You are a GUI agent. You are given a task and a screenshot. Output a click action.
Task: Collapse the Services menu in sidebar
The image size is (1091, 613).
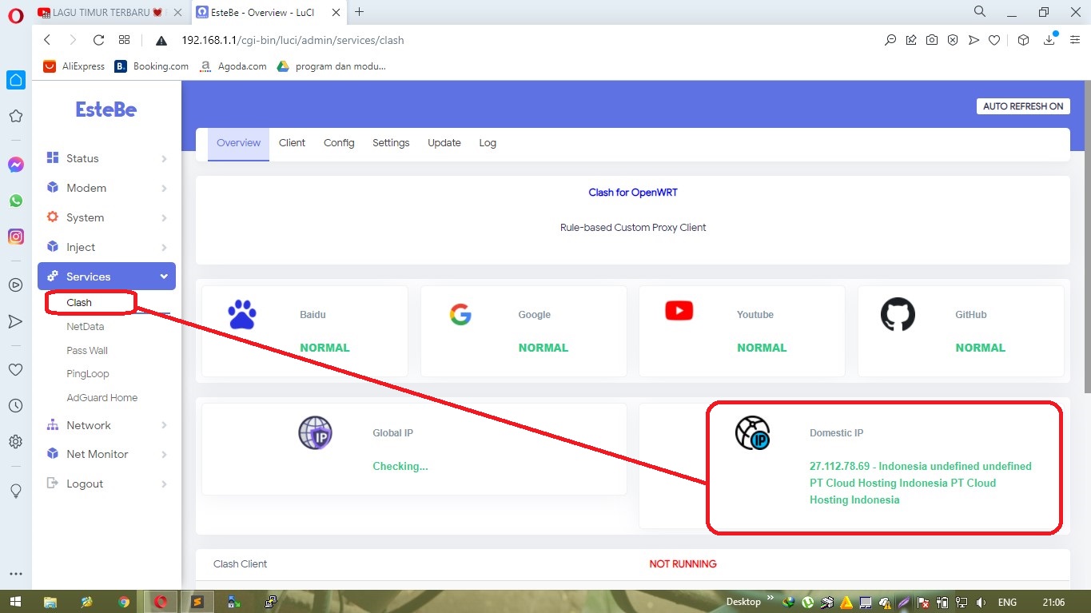(106, 277)
